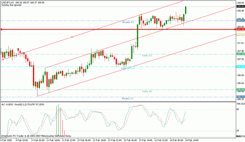The width and height of the screenshot is (245, 142).
Task: Click the '12 Feb 14:00' time label
Action: (100, 140)
